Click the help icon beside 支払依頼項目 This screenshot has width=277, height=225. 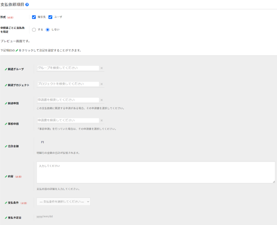(27, 4)
